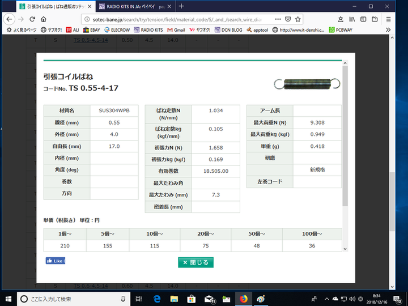Close the spring detail popup with 閉じる

click(x=195, y=262)
